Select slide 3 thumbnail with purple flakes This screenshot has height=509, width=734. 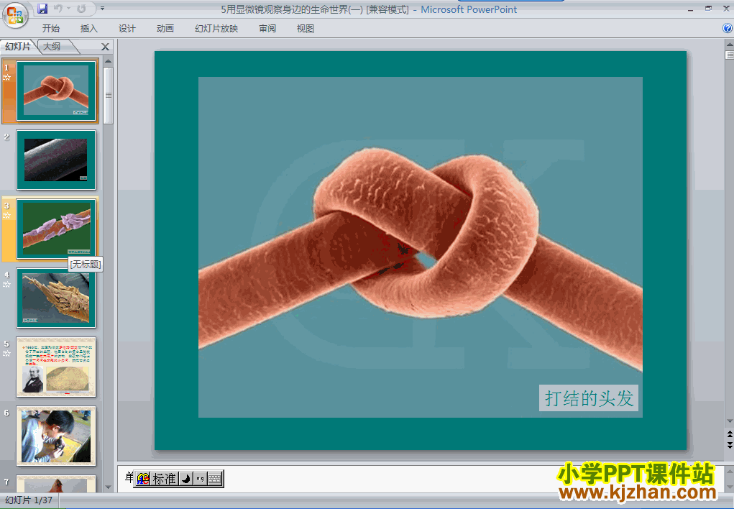coord(56,229)
